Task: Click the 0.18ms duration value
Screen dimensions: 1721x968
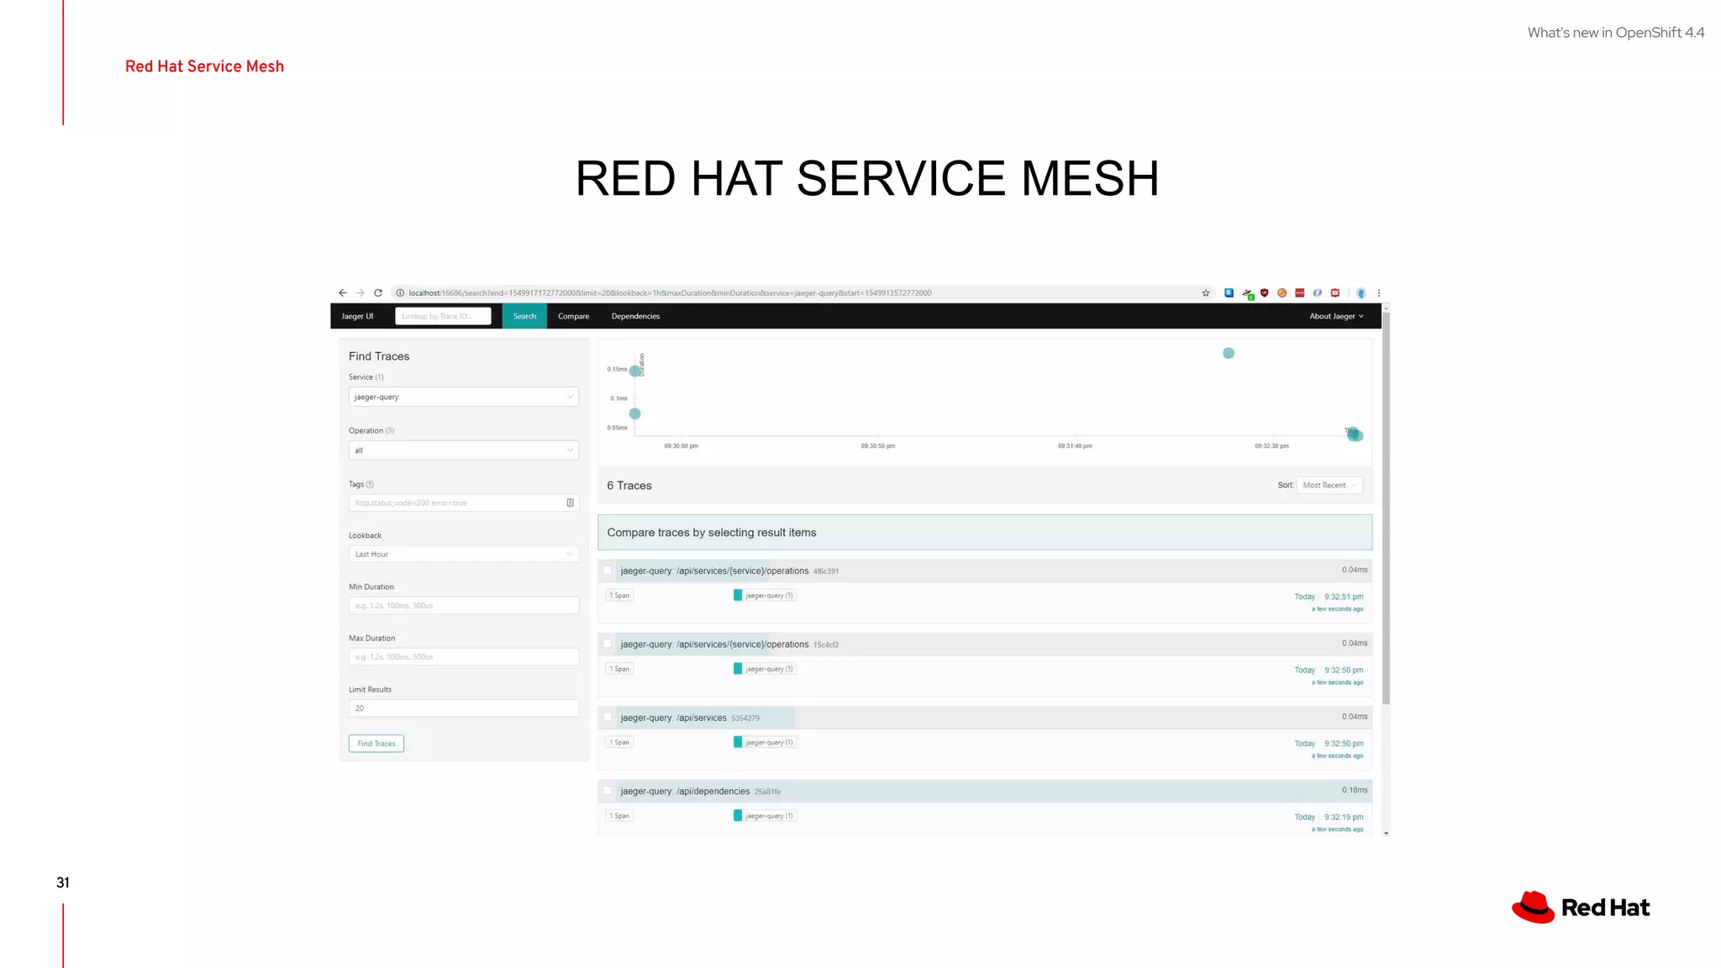Action: [x=1355, y=790]
